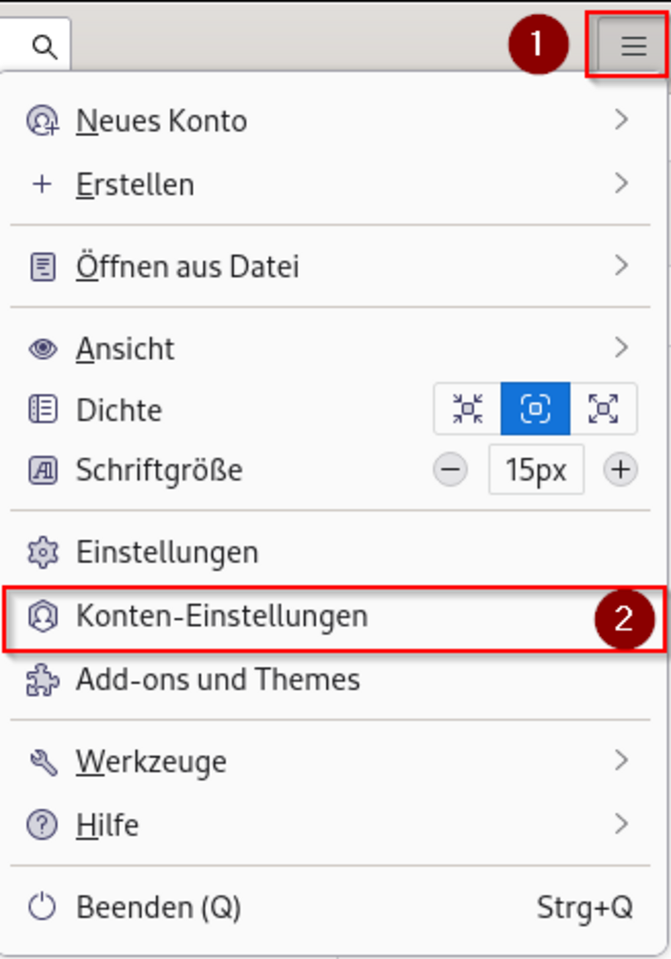Select normal (default) density option

(535, 408)
